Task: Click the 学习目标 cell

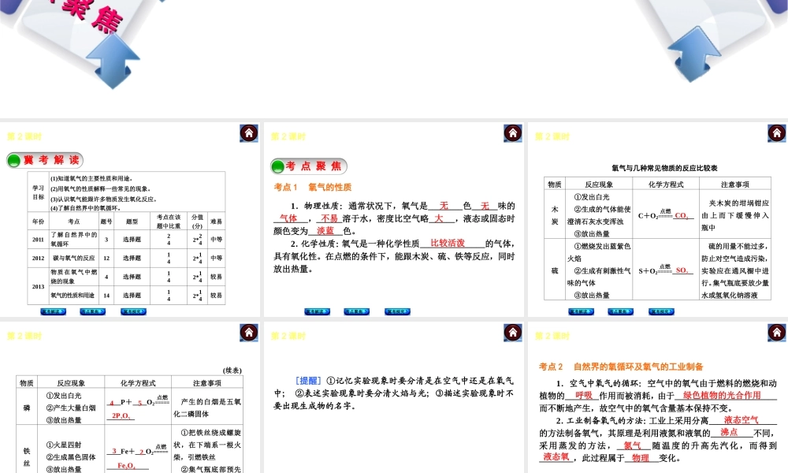Action: (x=38, y=192)
